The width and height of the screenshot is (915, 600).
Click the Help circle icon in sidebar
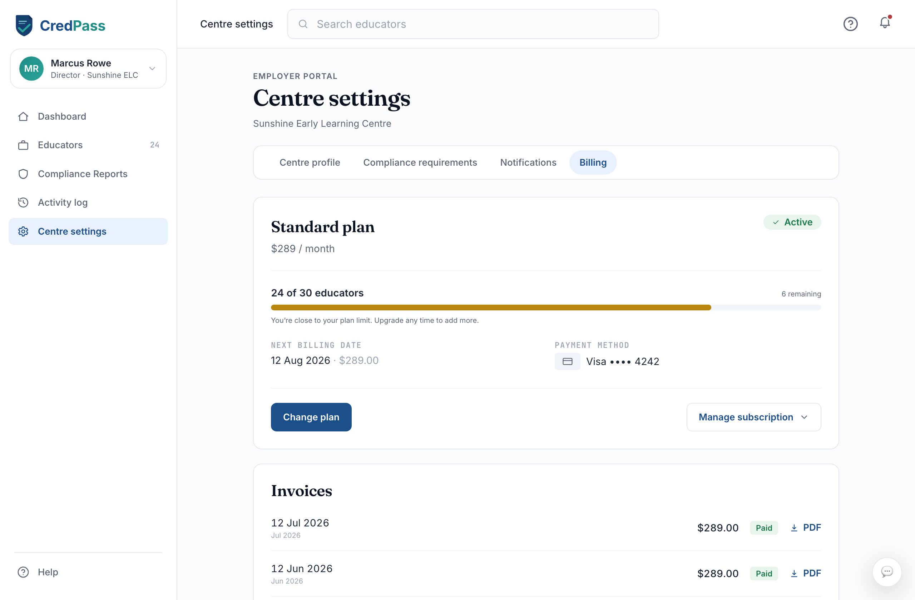(x=23, y=572)
